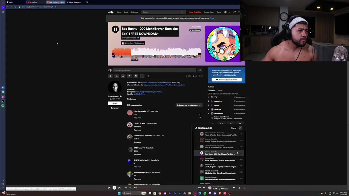Like the track via heart icon below comment box
This screenshot has width=349, height=196.
[x=110, y=76]
